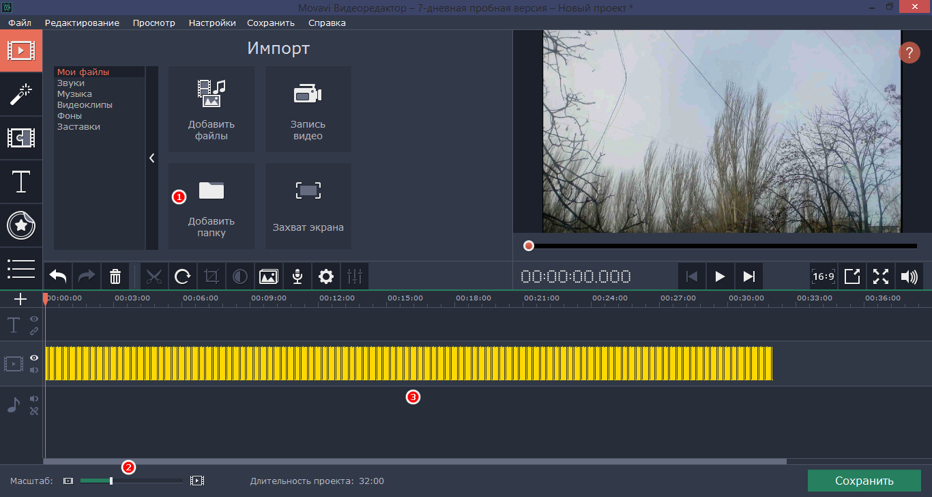The width and height of the screenshot is (932, 497).
Task: Click the Запись видео button
Action: click(x=308, y=109)
